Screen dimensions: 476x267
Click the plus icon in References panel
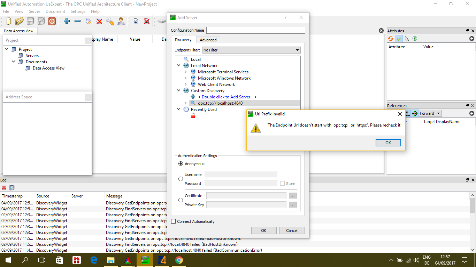pos(472,113)
